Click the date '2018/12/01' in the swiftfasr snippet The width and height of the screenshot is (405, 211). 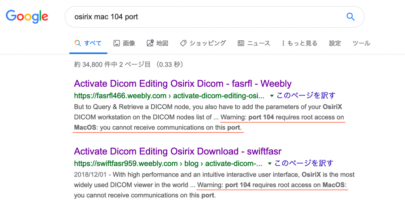[x=90, y=175]
